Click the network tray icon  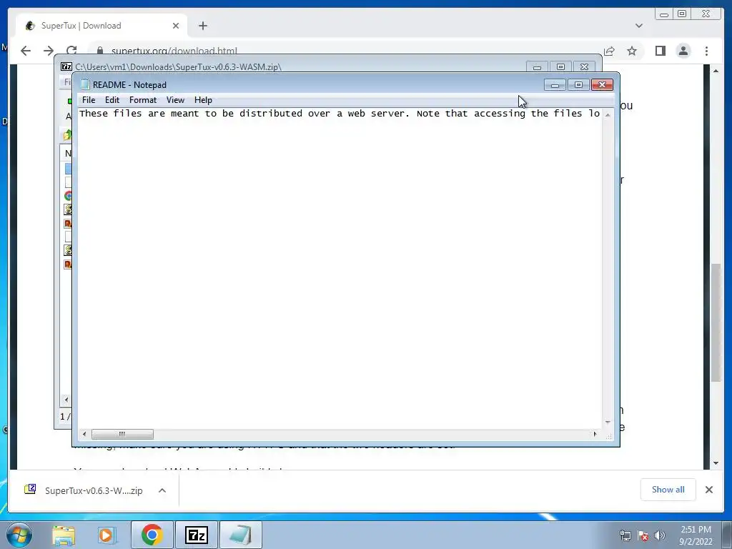(625, 535)
